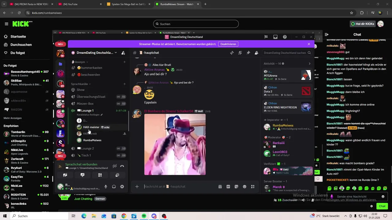The height and width of the screenshot is (220, 392).
Task: Open Windows Start menu
Action: tap(5, 216)
